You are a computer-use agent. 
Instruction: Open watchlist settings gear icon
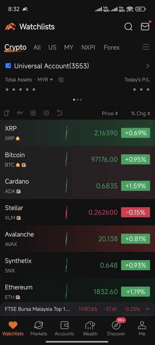click(x=46, y=113)
